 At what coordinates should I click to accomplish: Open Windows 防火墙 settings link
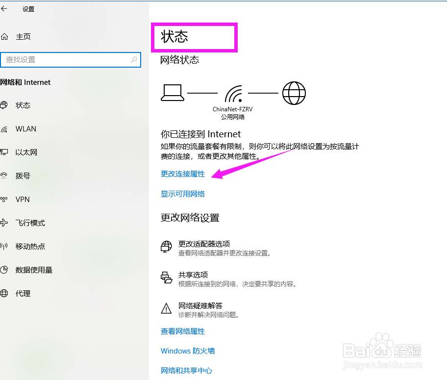point(187,351)
